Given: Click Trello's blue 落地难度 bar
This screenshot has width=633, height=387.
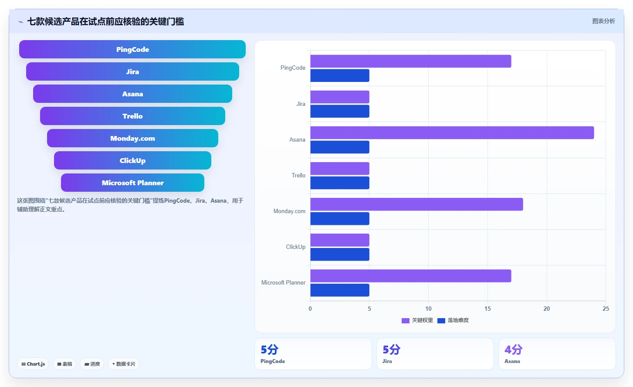Looking at the screenshot, I should pyautogui.click(x=340, y=183).
